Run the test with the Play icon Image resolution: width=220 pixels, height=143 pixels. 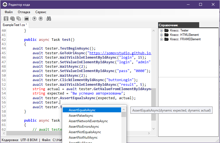(x=34, y=19)
